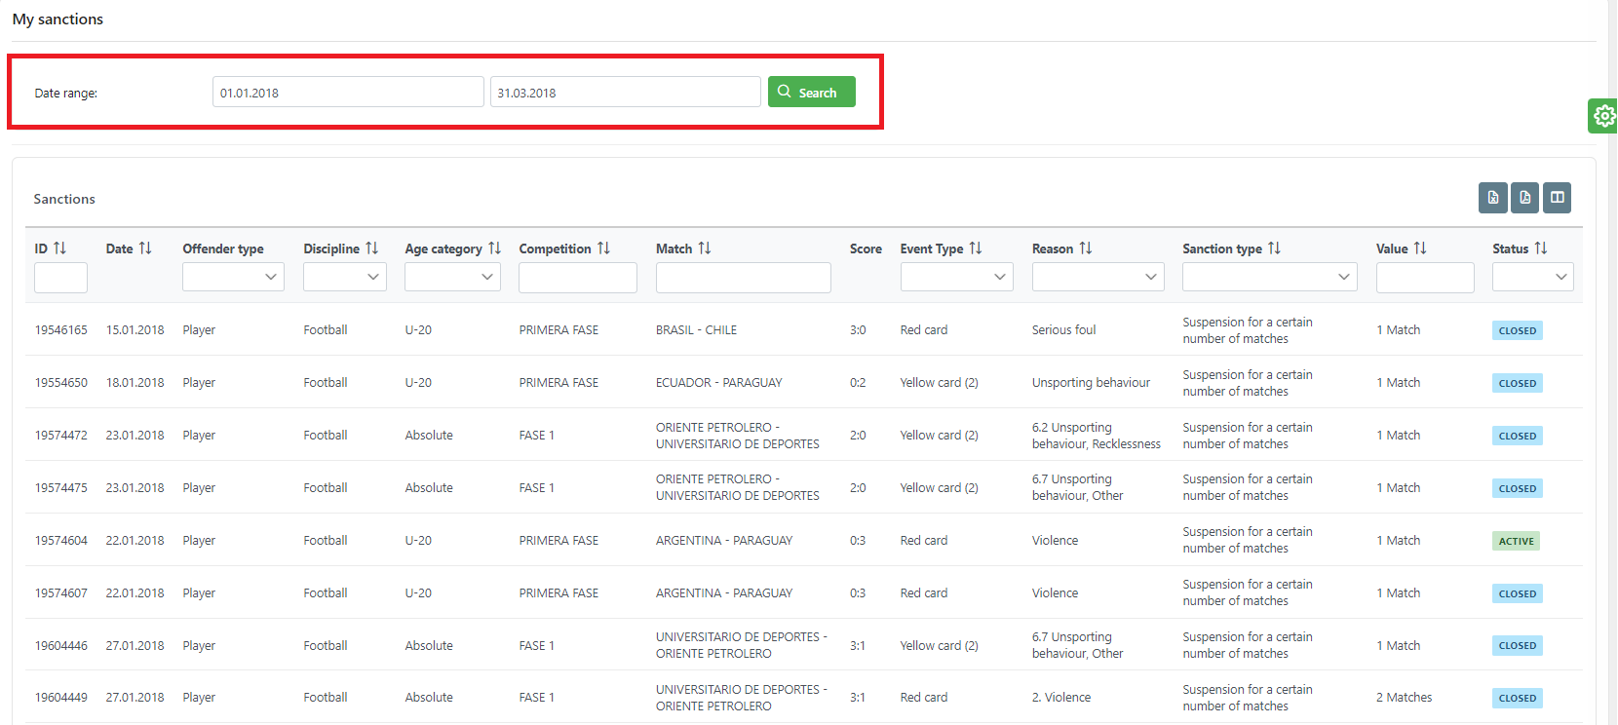
Task: Sort by Status column arrows
Action: coord(1541,248)
